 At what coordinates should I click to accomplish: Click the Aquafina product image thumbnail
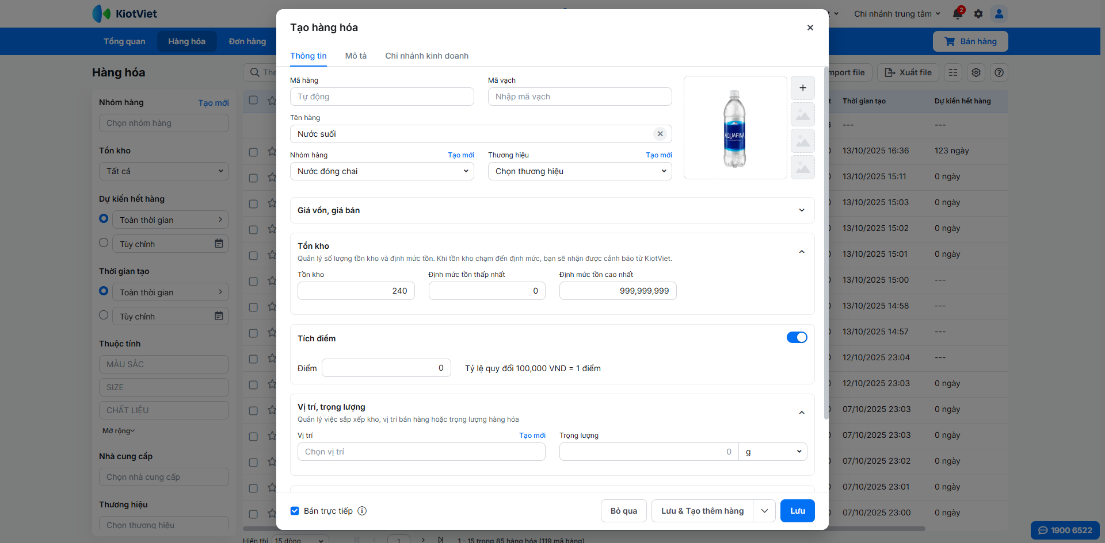[x=734, y=128]
